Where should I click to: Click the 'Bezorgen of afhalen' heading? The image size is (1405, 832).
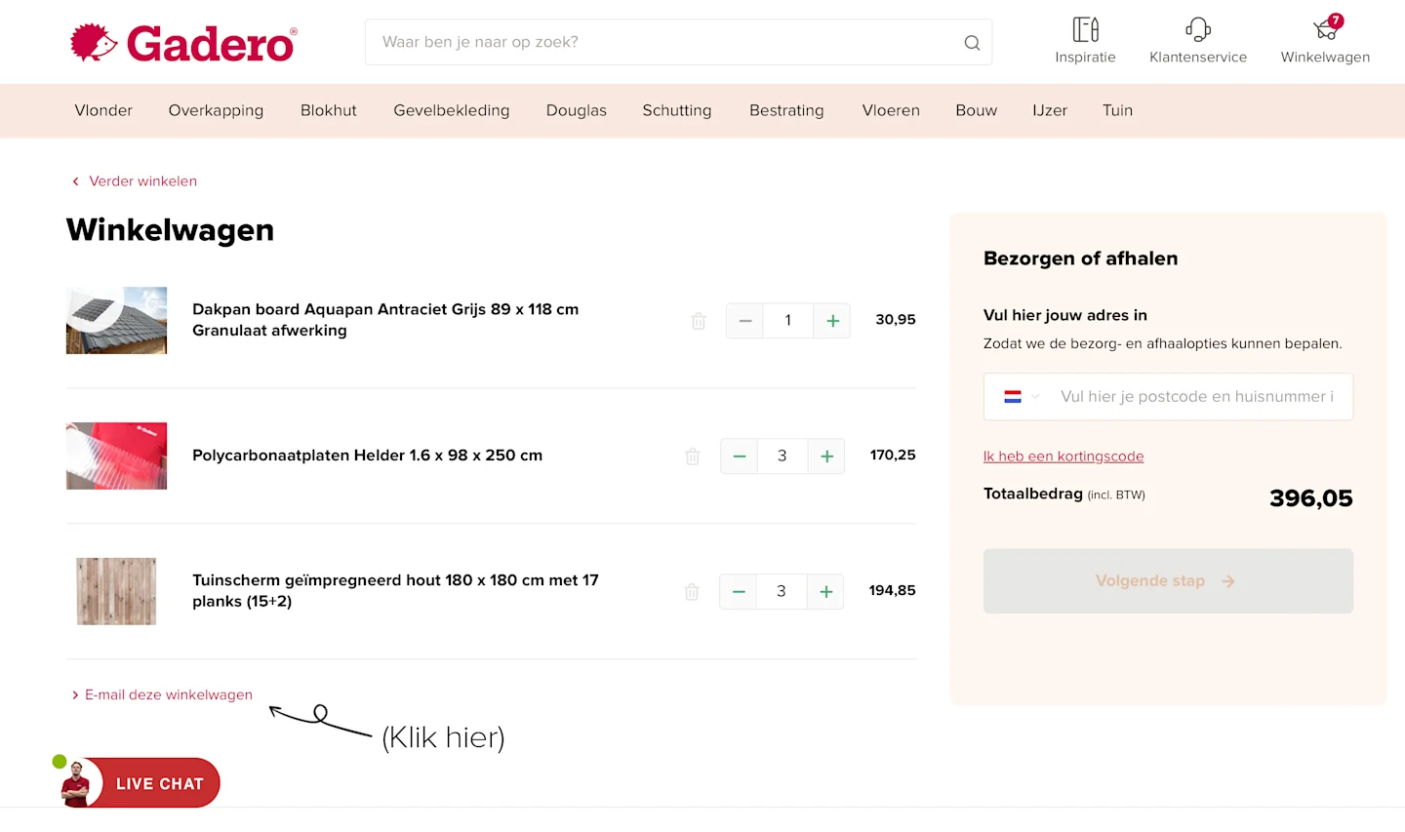point(1081,258)
